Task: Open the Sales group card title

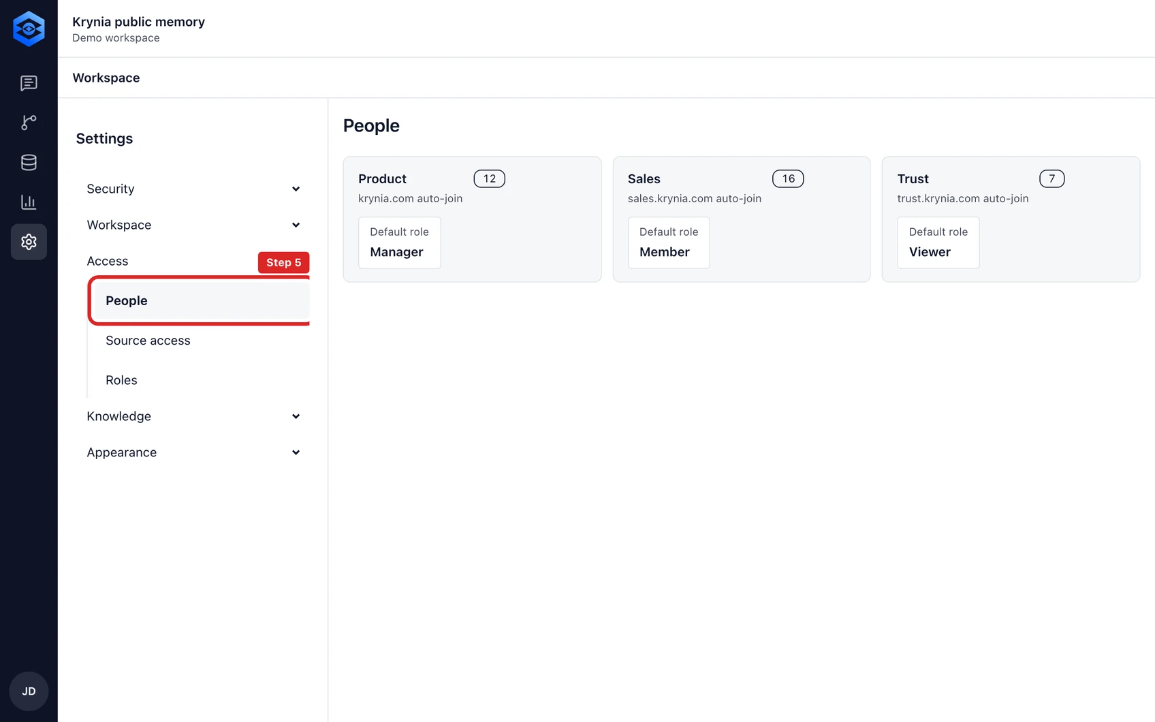Action: click(x=644, y=178)
